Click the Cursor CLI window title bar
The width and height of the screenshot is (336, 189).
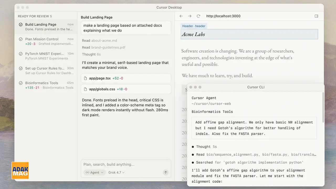pos(256,87)
